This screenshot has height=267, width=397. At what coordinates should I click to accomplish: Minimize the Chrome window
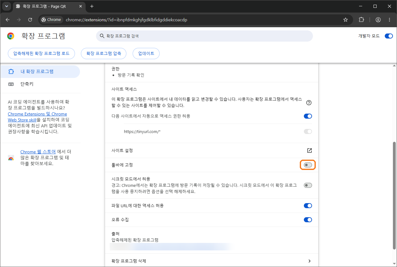point(360,6)
